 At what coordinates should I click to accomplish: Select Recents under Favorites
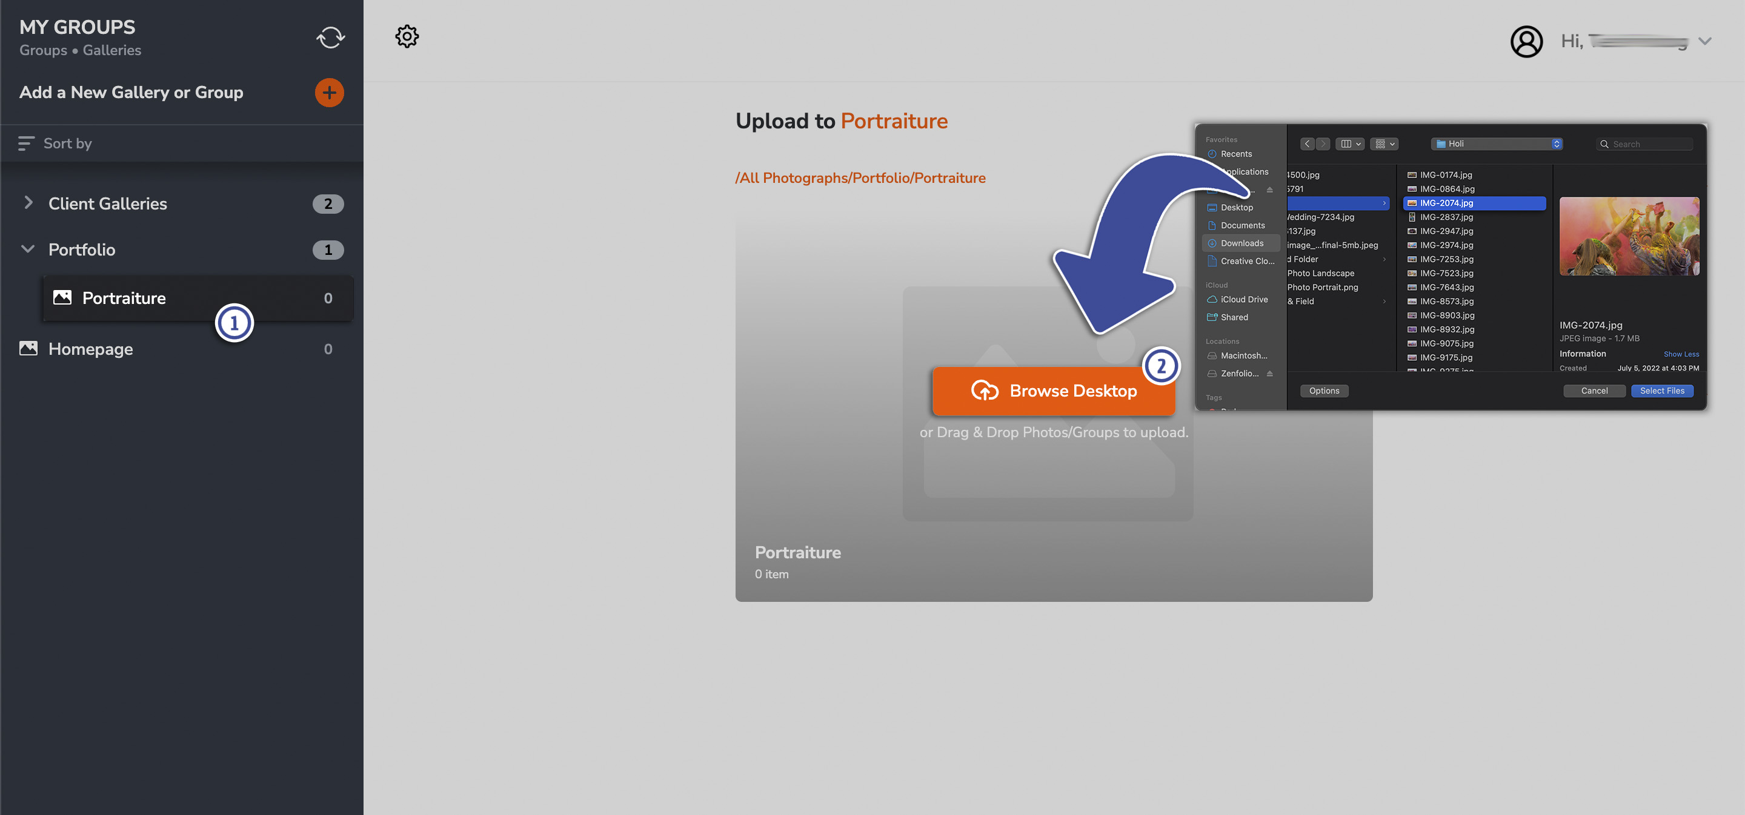1234,154
